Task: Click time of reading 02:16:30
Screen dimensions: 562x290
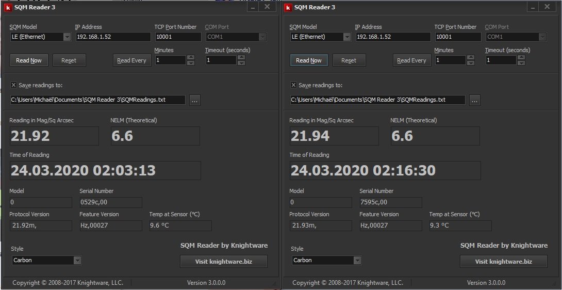Action: (385, 170)
